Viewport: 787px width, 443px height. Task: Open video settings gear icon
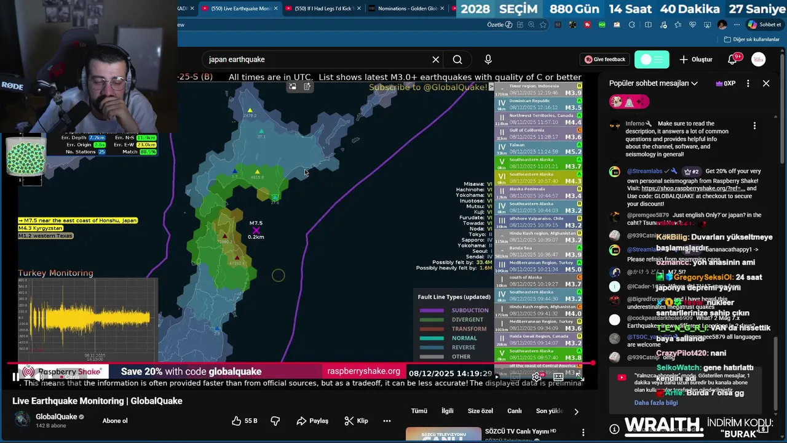click(537, 377)
